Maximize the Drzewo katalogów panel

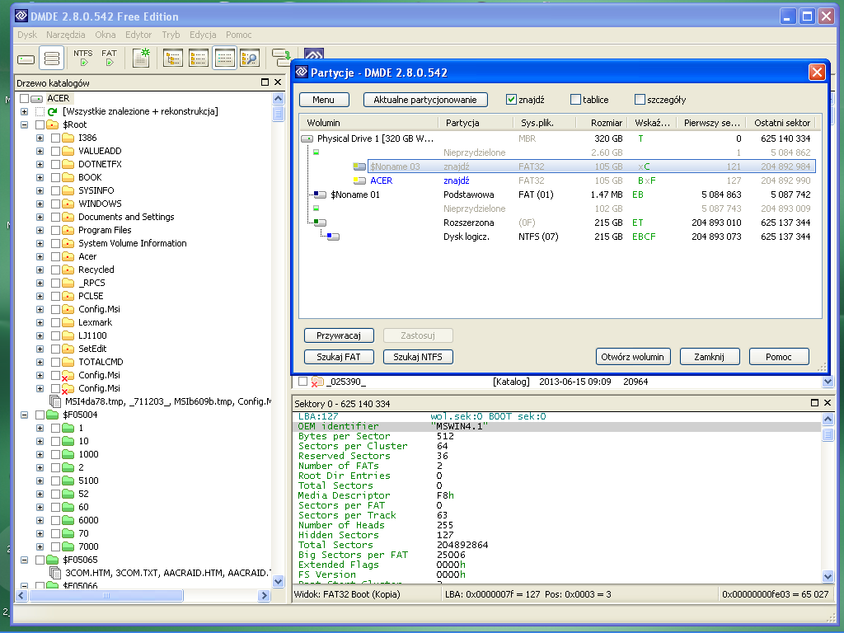265,82
